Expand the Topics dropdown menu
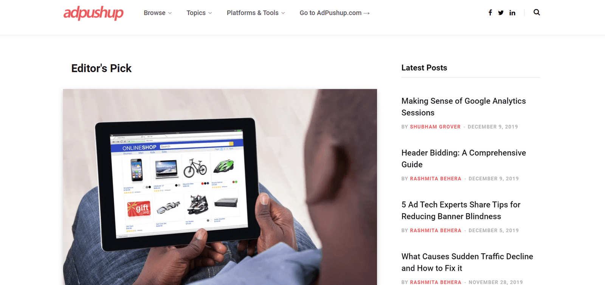605x285 pixels. [199, 13]
